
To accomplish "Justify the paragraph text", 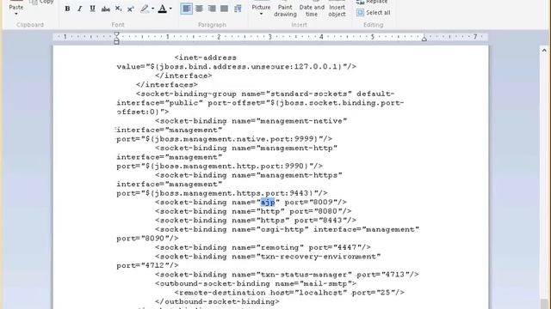I will tap(224, 9).
